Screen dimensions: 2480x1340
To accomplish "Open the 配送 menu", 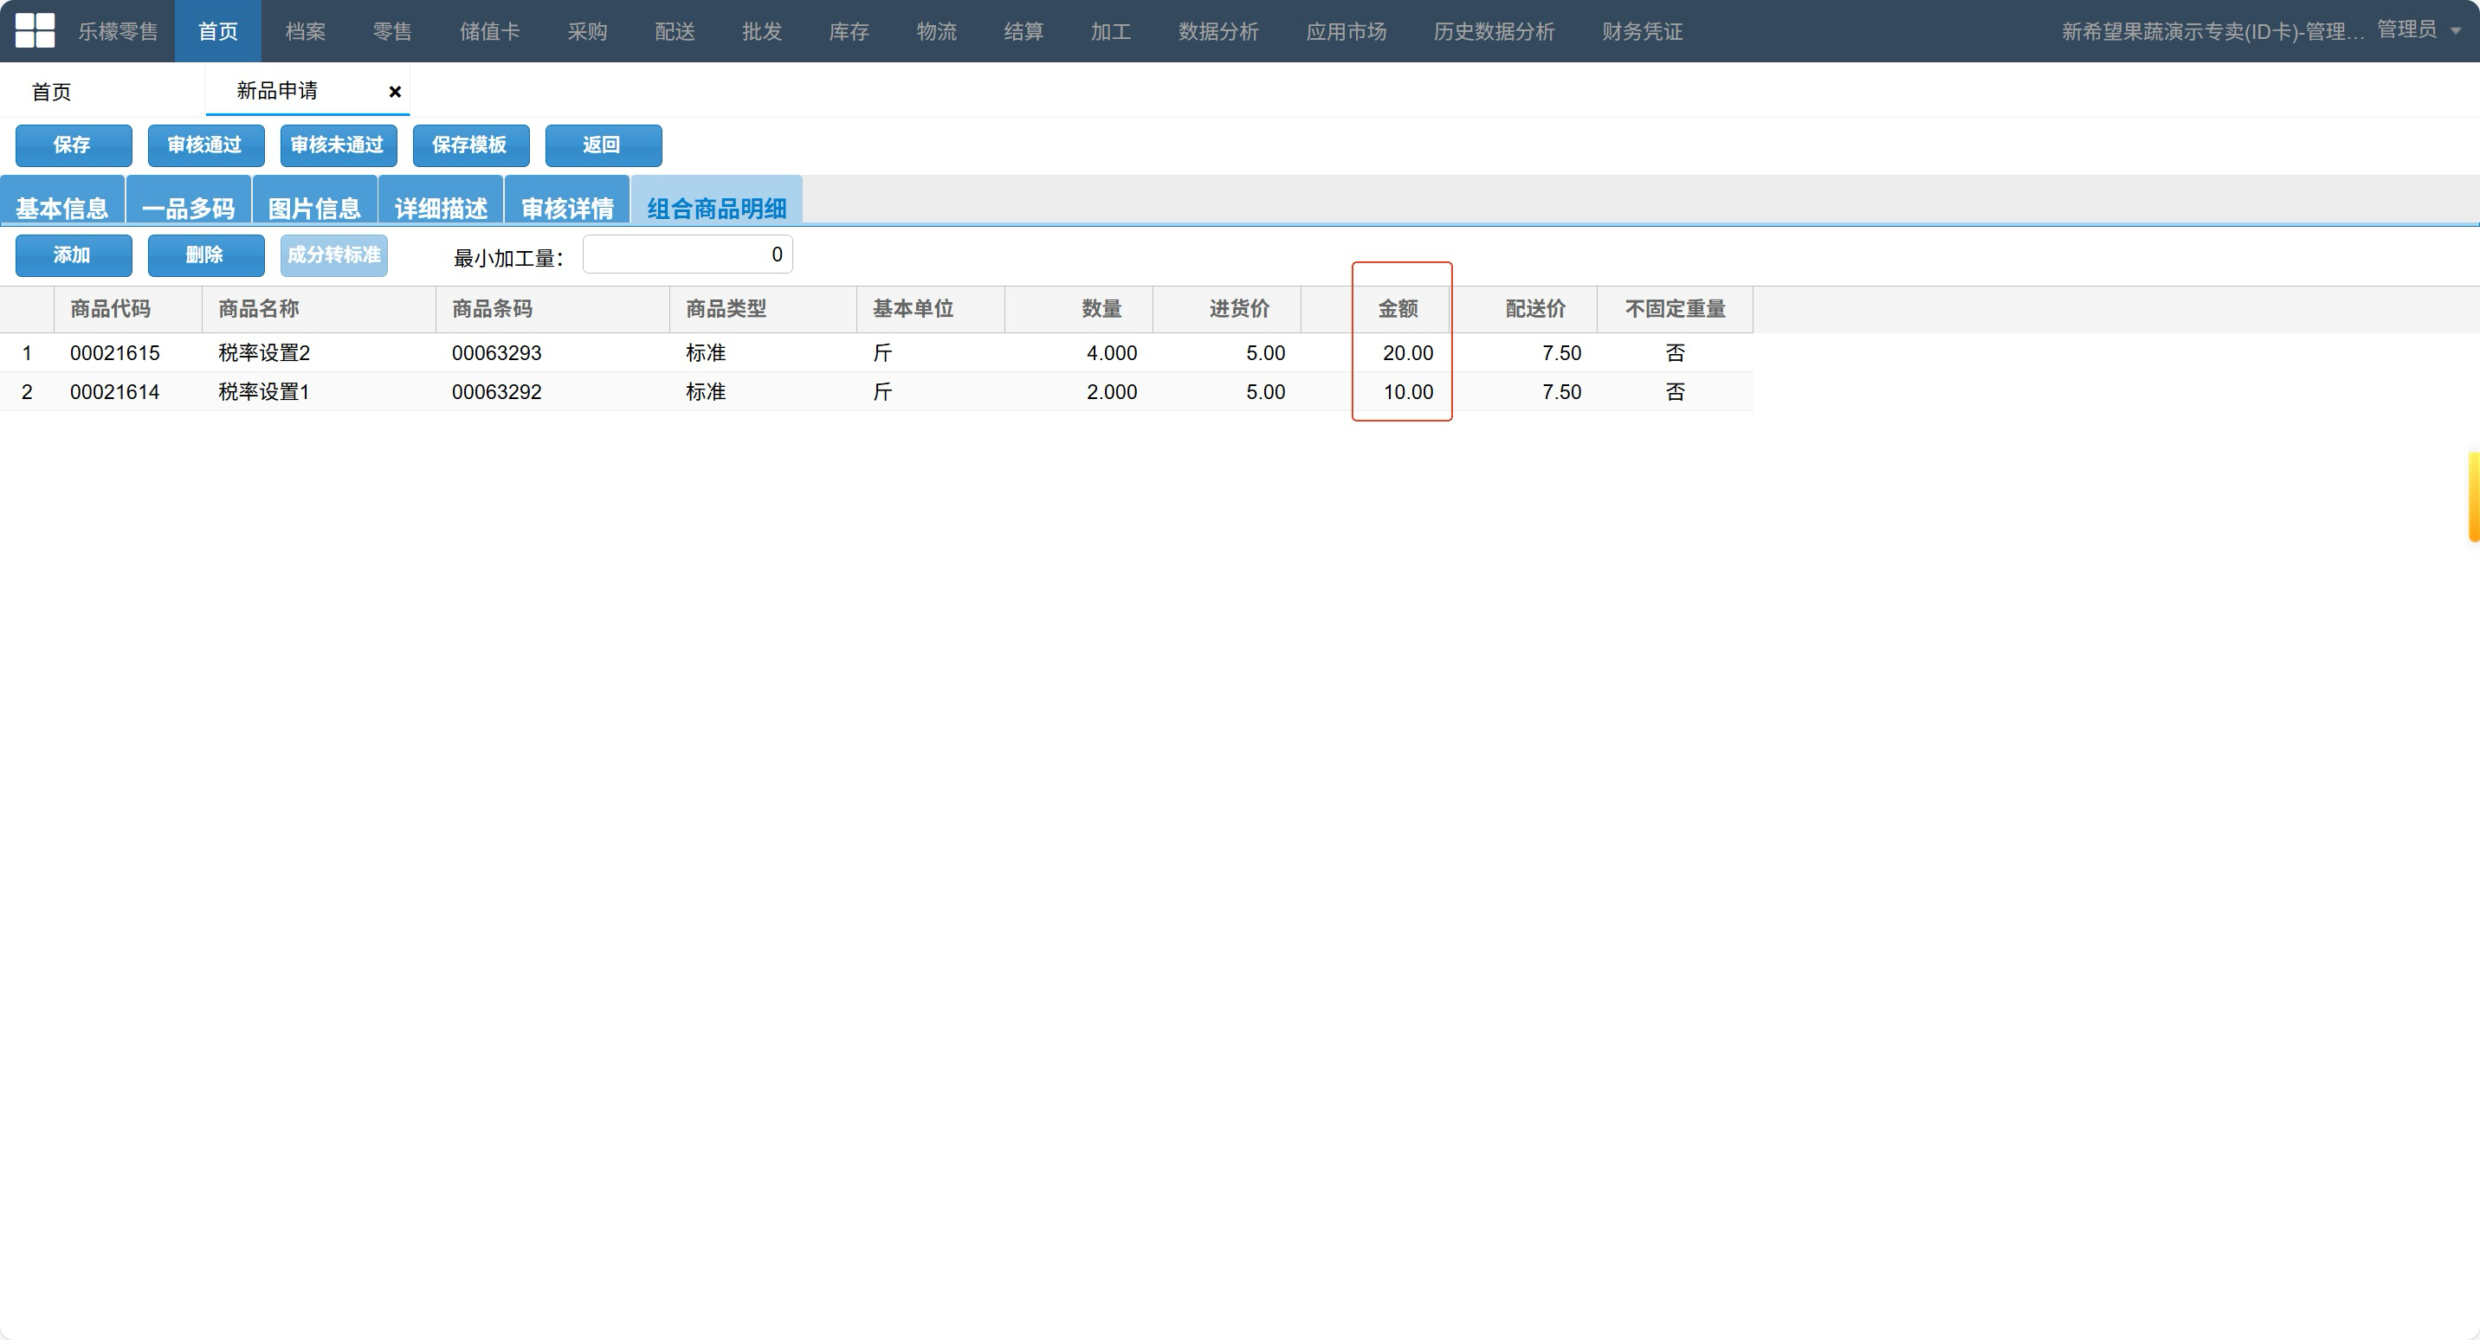I will [675, 31].
